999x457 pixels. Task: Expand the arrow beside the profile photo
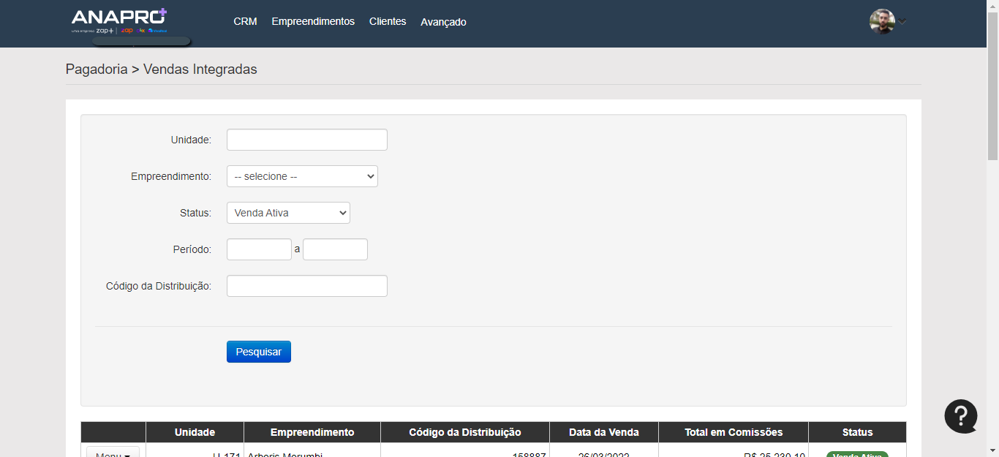click(x=902, y=22)
